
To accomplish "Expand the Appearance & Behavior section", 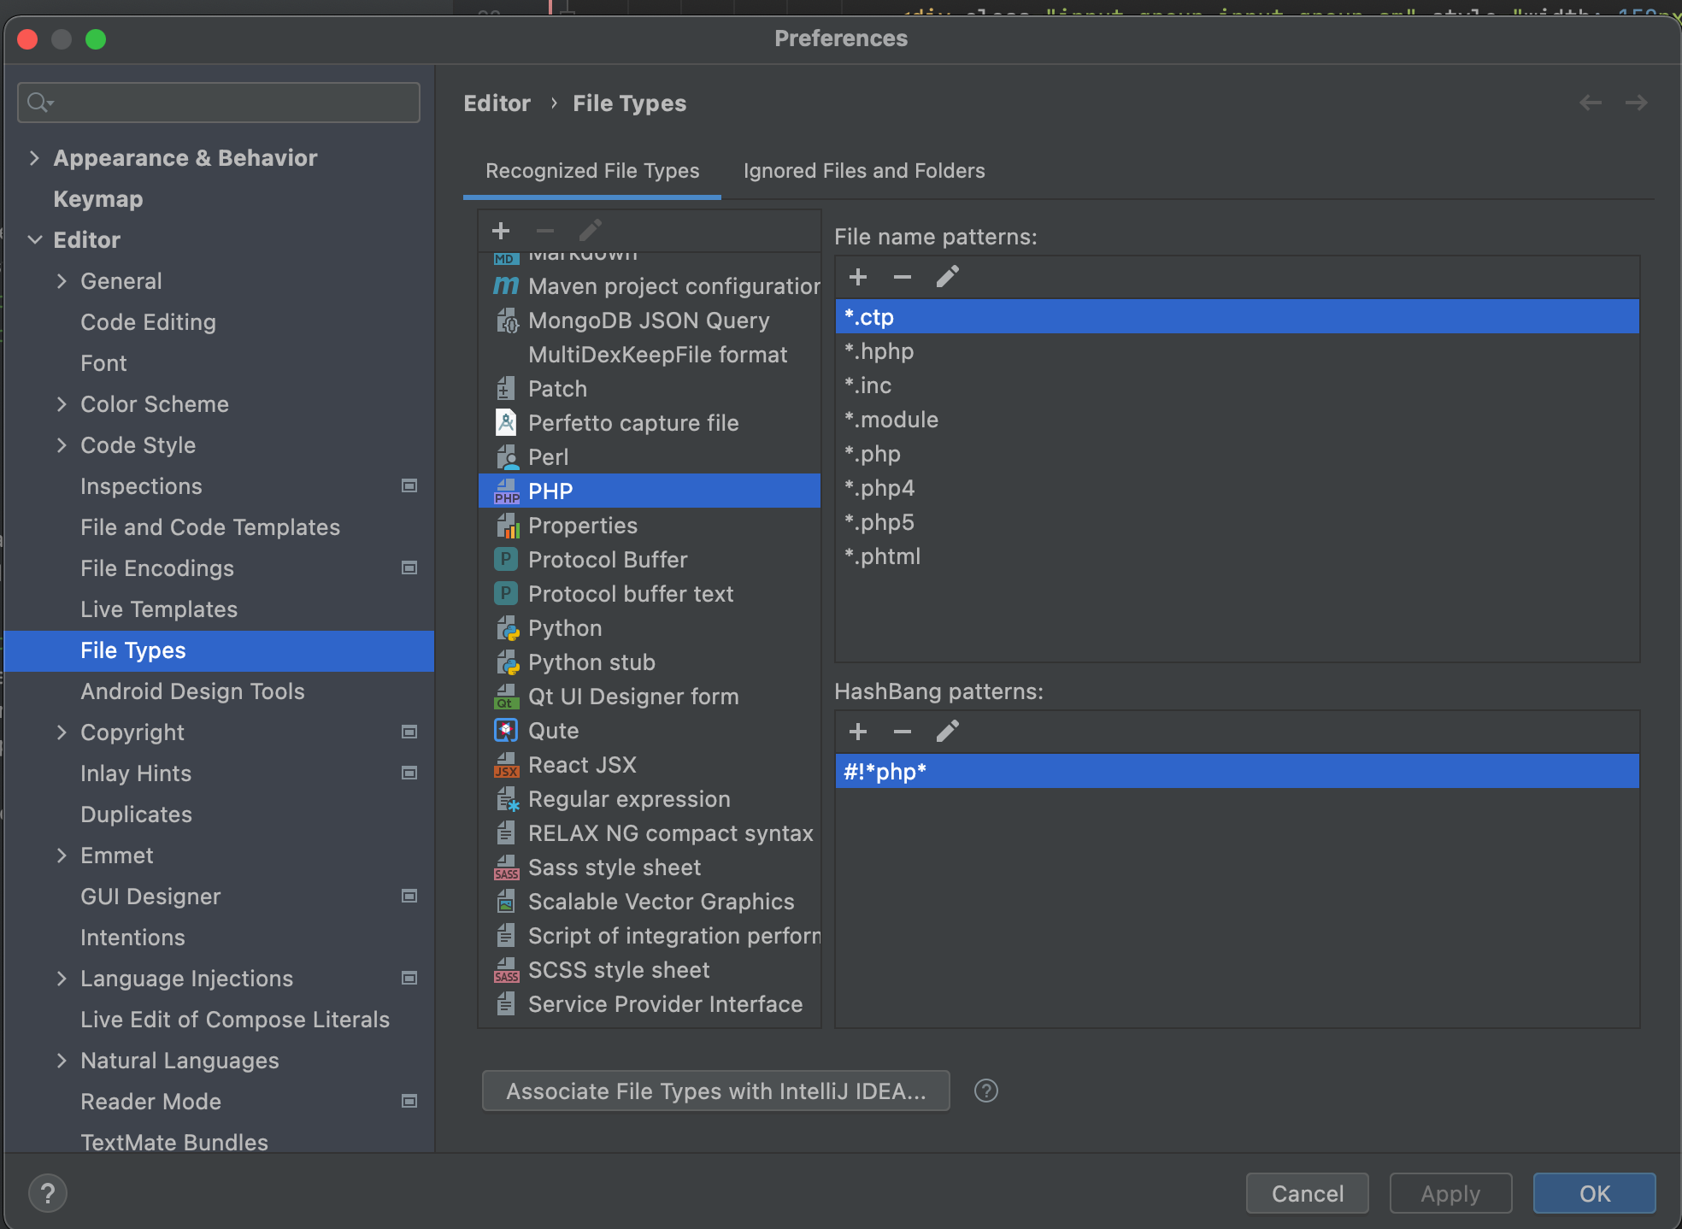I will click(34, 158).
